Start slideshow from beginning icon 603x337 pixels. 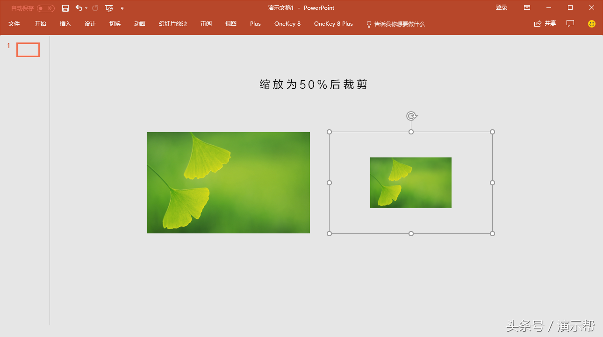tap(109, 8)
